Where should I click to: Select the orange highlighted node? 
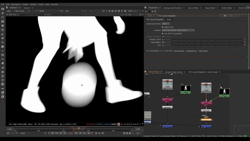point(206,119)
